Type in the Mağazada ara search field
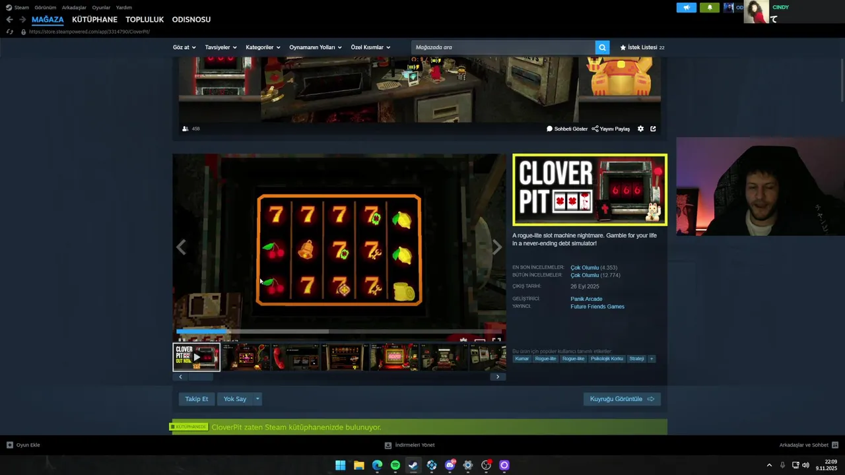This screenshot has width=845, height=475. 503,47
